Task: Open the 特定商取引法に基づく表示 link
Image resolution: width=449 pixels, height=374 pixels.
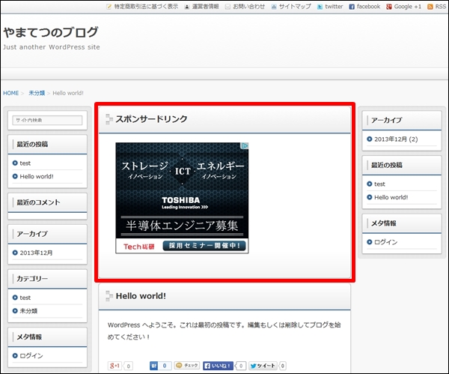Action: coord(146,6)
